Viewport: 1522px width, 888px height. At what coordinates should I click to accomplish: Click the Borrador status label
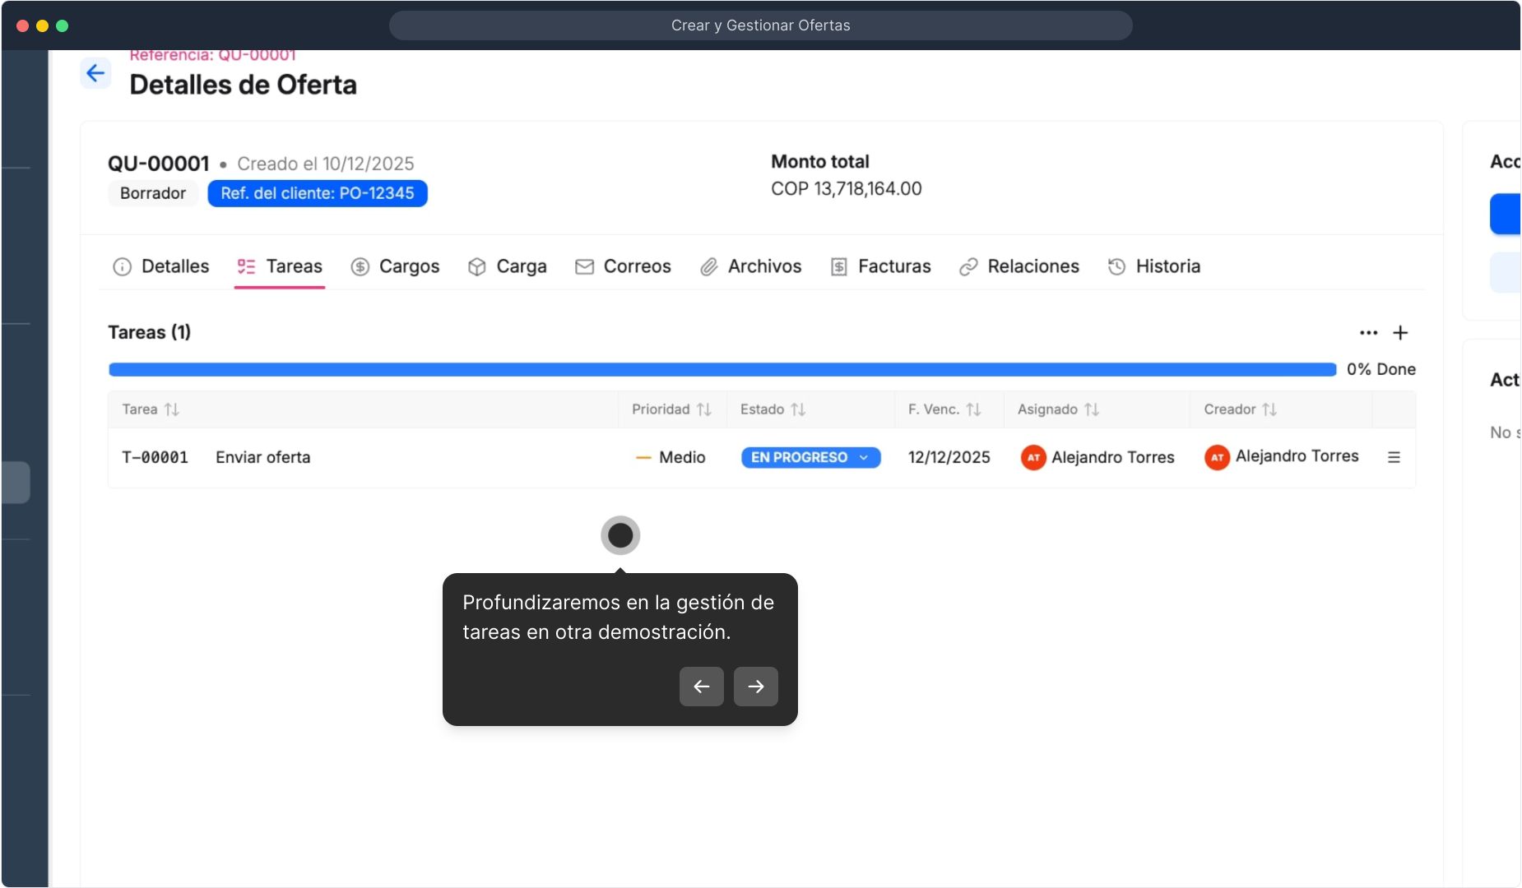(153, 193)
